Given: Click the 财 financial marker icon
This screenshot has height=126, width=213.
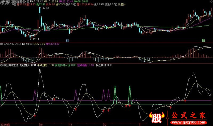Looking at the screenshot, I should 67,40.
